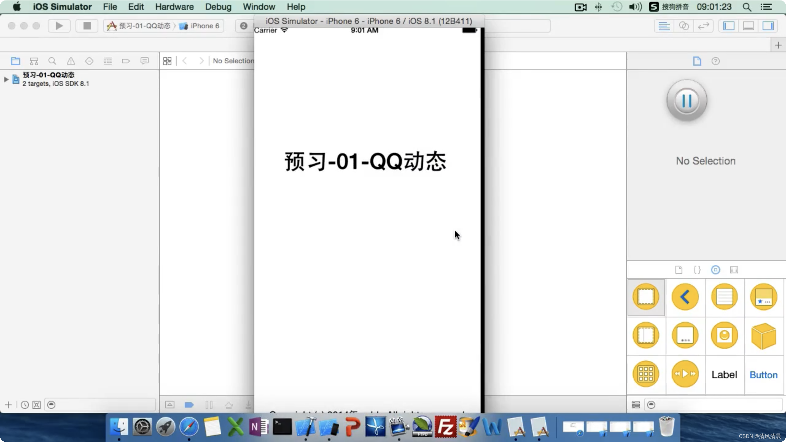Open the File menu

[110, 7]
